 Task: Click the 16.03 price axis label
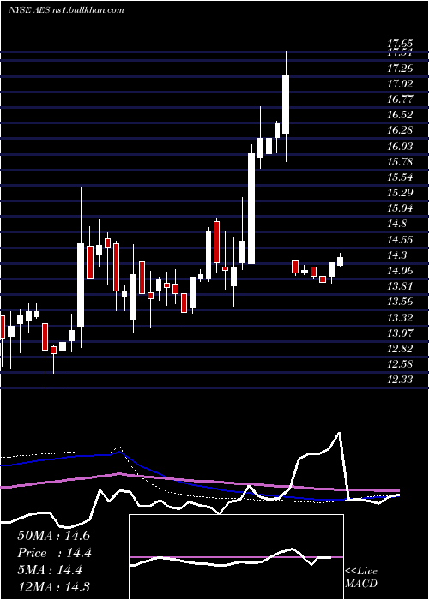coord(401,147)
